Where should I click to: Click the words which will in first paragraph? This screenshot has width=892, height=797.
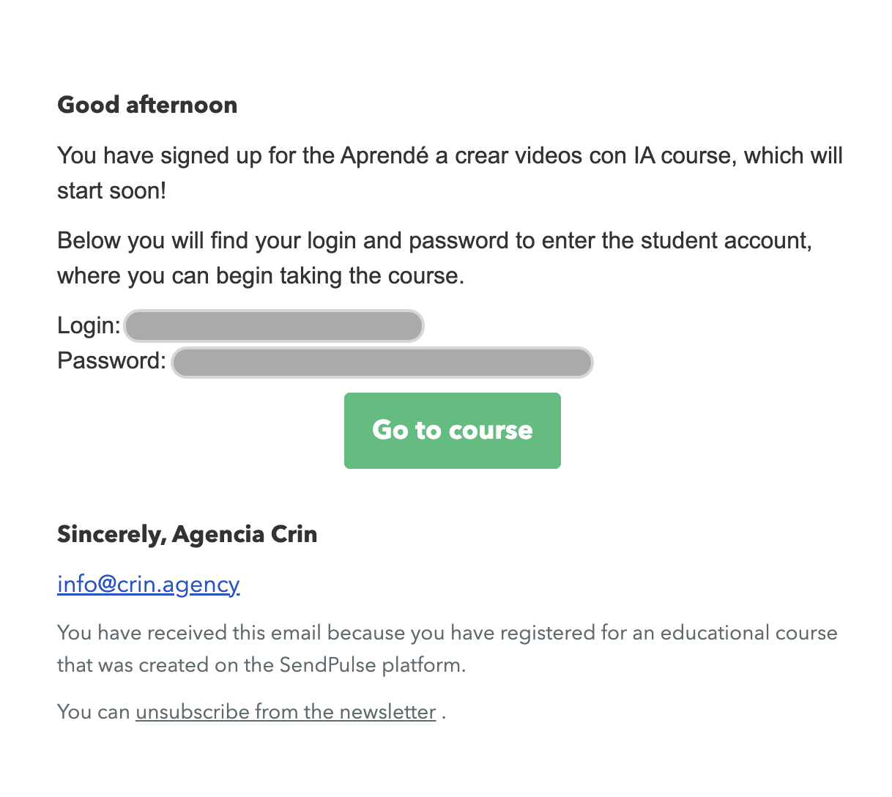click(793, 155)
